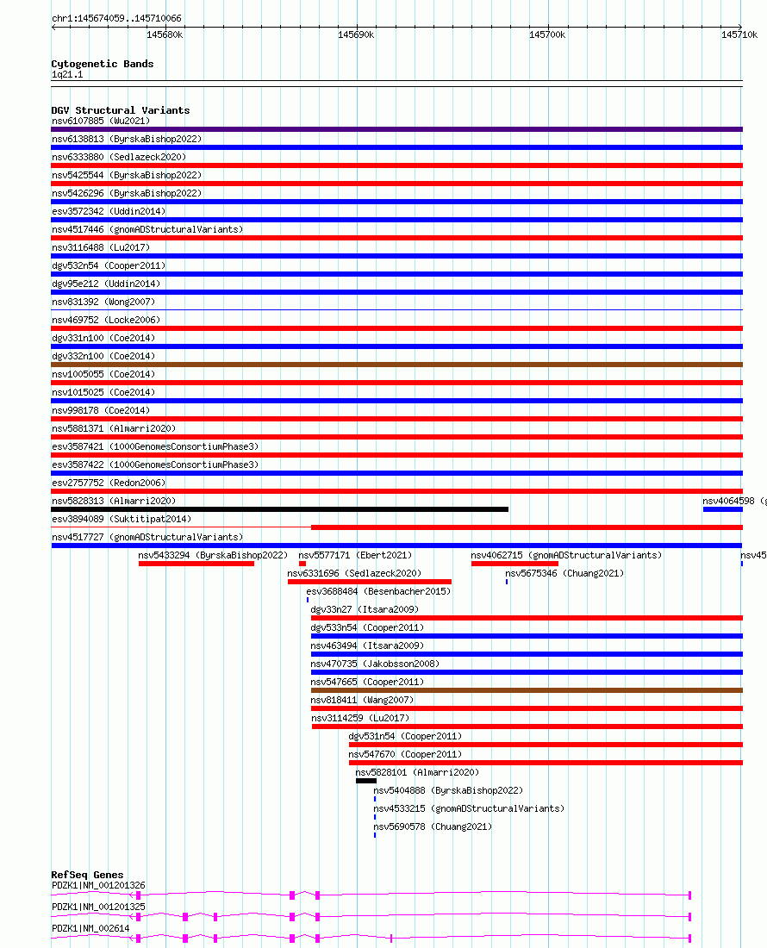Click nsv547670 (Cooper2011) label
Screen dimensions: 767x948
406,756
